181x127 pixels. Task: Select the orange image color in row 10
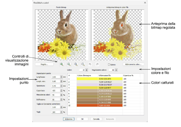pos(87,105)
